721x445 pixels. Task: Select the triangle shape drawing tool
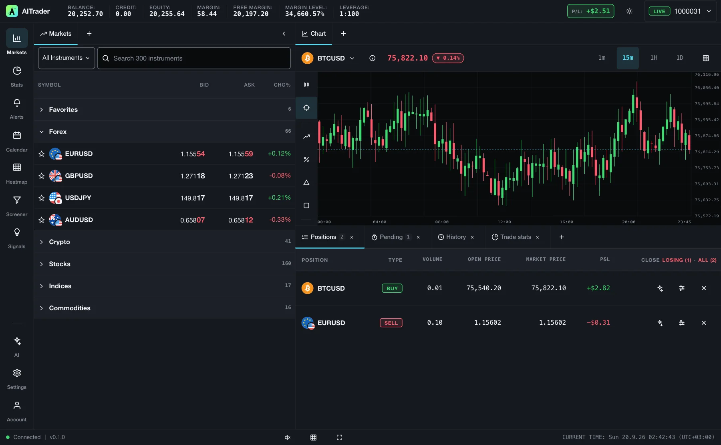tap(306, 182)
